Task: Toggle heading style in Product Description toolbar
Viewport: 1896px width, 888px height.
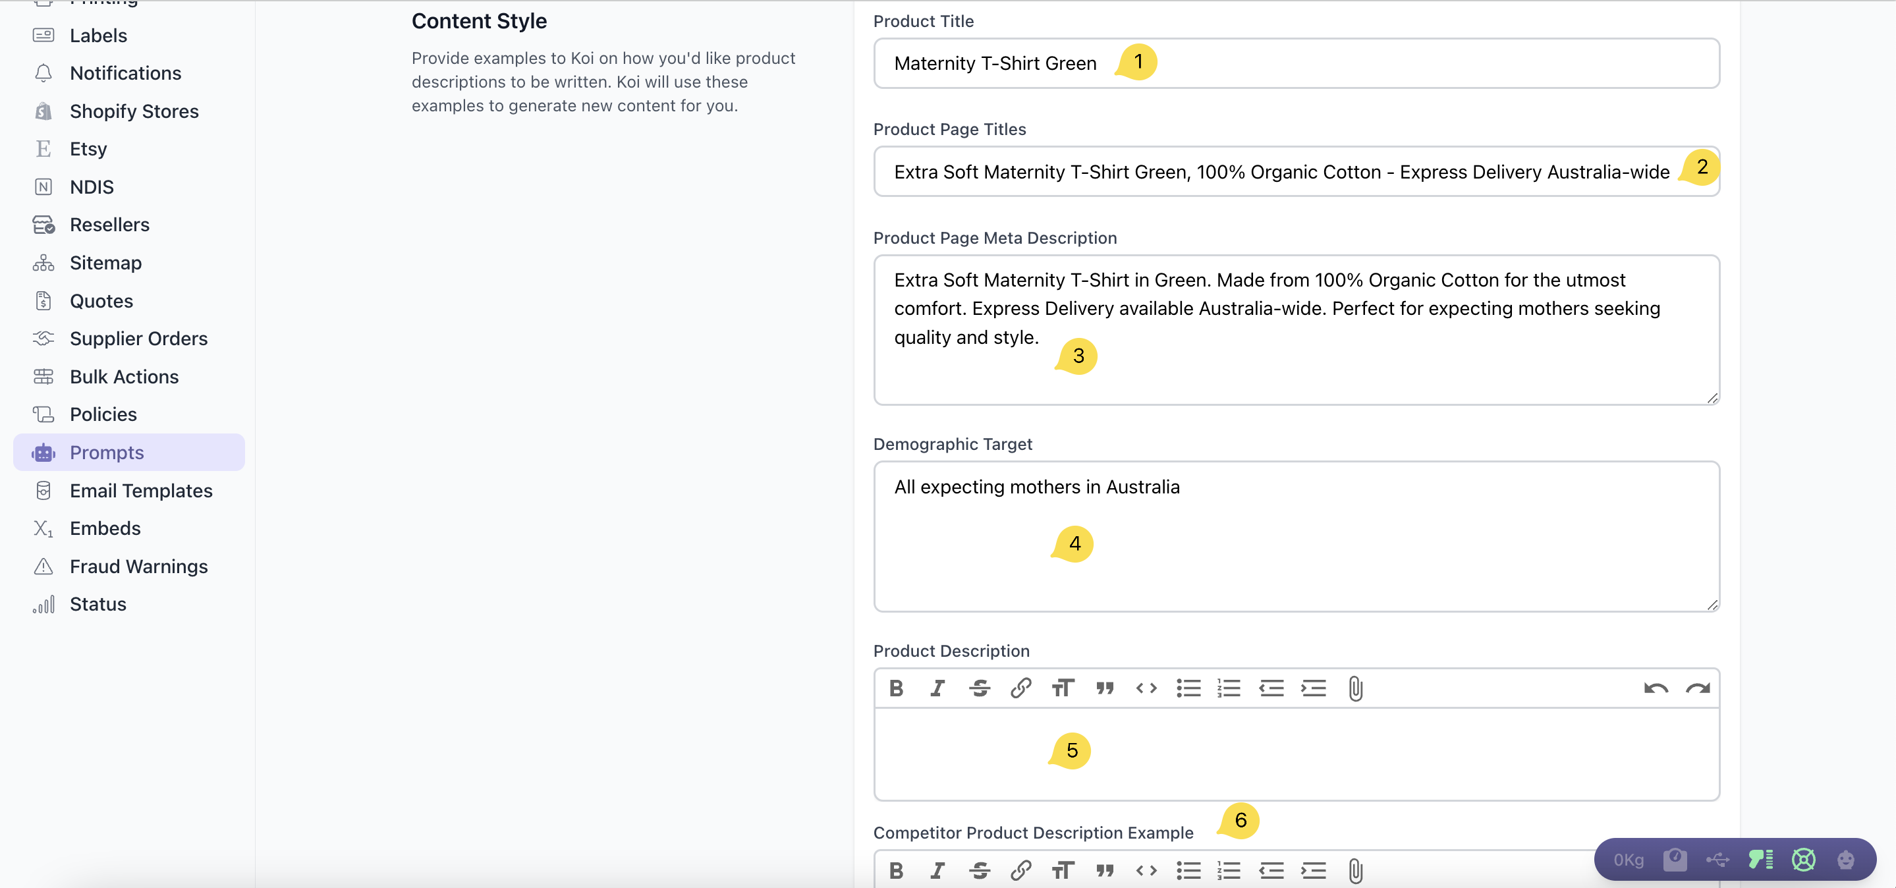Action: pos(1062,688)
